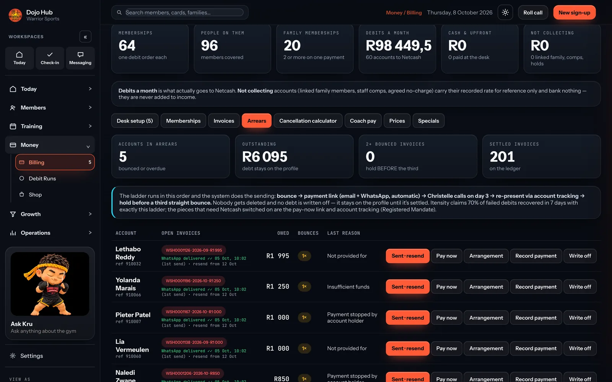Switch to the Desk setup (5) tab
The height and width of the screenshot is (382, 612).
tap(135, 121)
